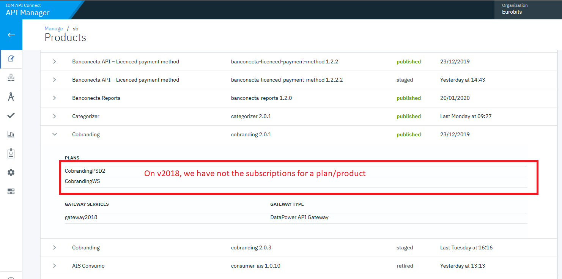Click the API Manager header title

point(28,13)
